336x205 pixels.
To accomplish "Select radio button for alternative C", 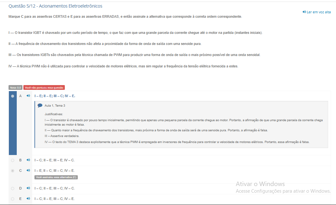I will coord(13,171).
